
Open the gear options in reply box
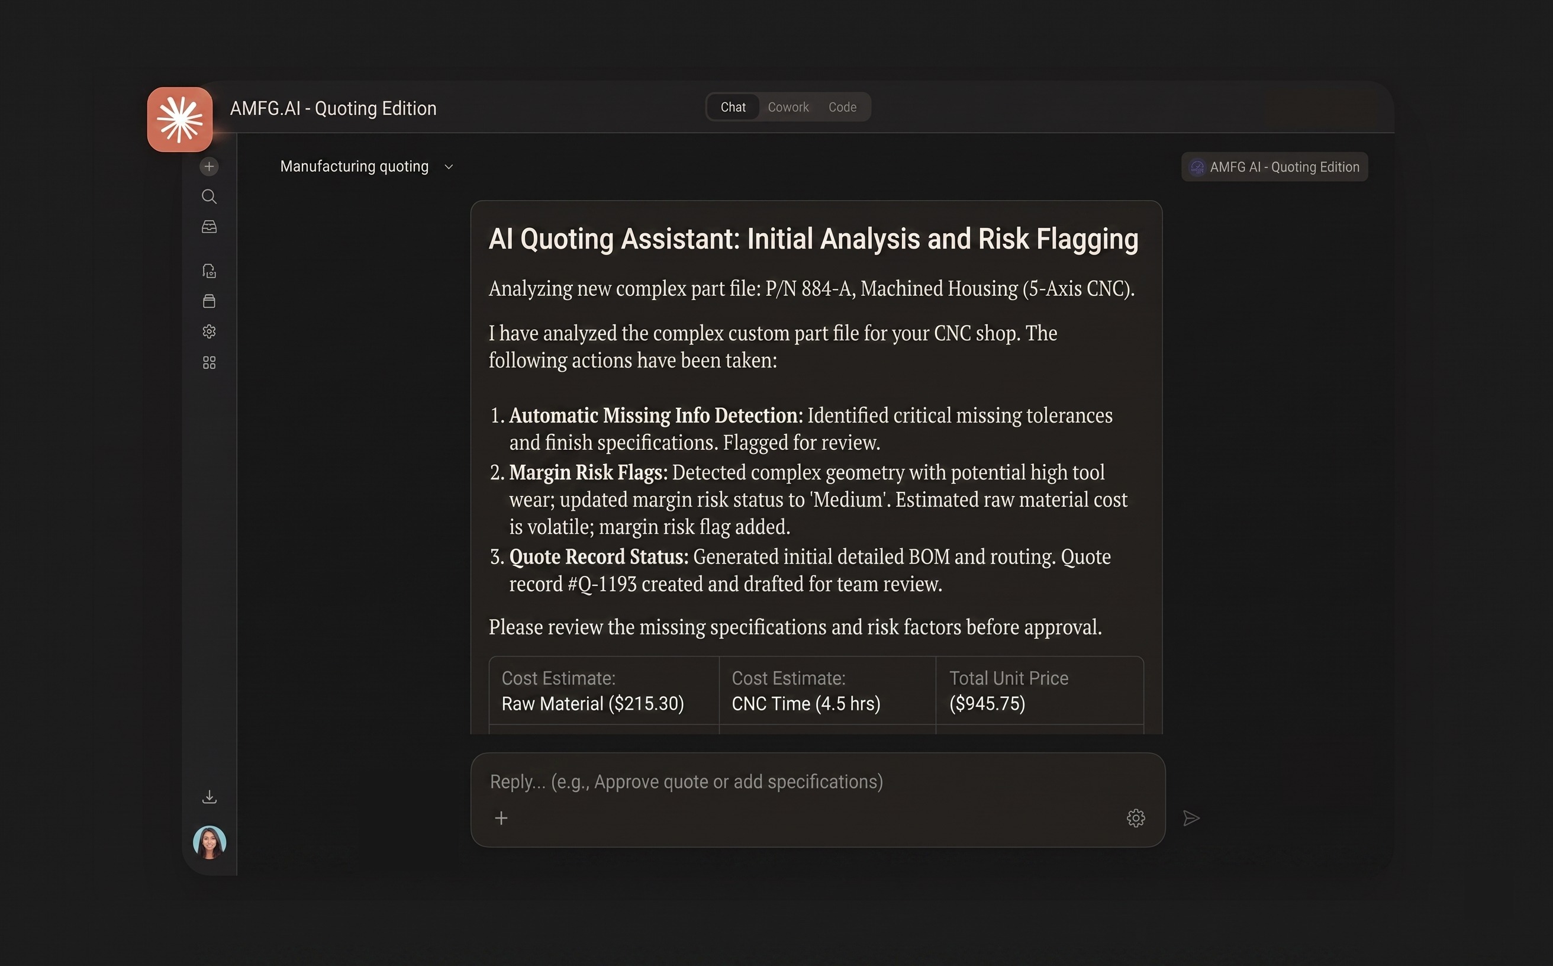pyautogui.click(x=1136, y=818)
